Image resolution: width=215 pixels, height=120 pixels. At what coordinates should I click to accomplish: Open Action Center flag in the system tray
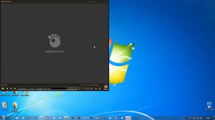(194, 118)
